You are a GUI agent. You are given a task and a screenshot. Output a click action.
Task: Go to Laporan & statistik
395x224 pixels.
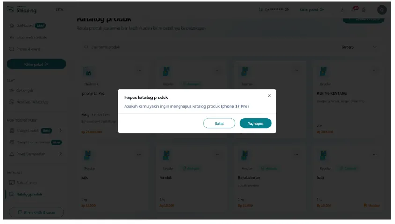coord(31,37)
